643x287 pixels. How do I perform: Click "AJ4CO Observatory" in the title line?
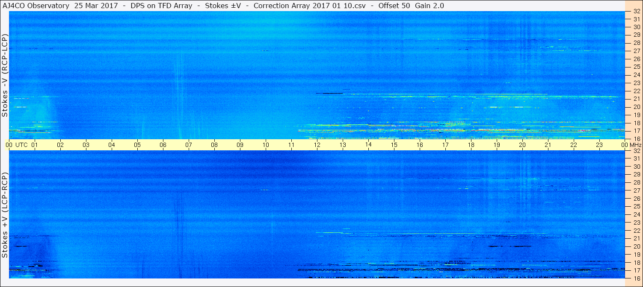point(36,6)
